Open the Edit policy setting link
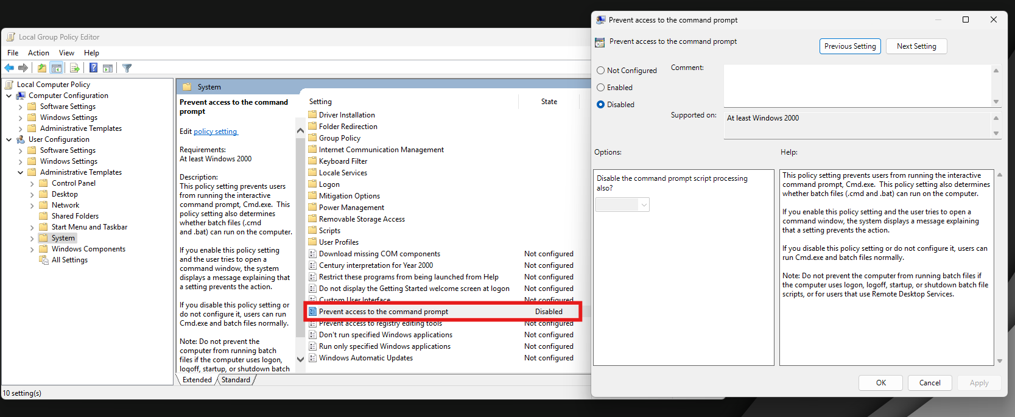The image size is (1015, 417). pos(216,131)
